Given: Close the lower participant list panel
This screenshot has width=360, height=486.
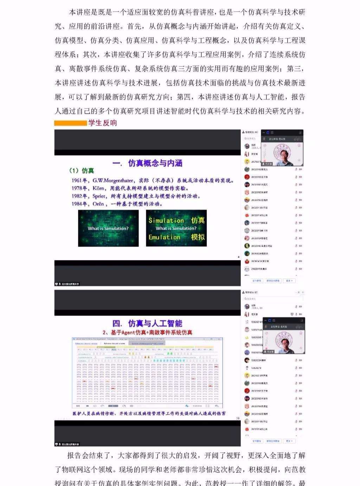Looking at the screenshot, I should click(299, 292).
